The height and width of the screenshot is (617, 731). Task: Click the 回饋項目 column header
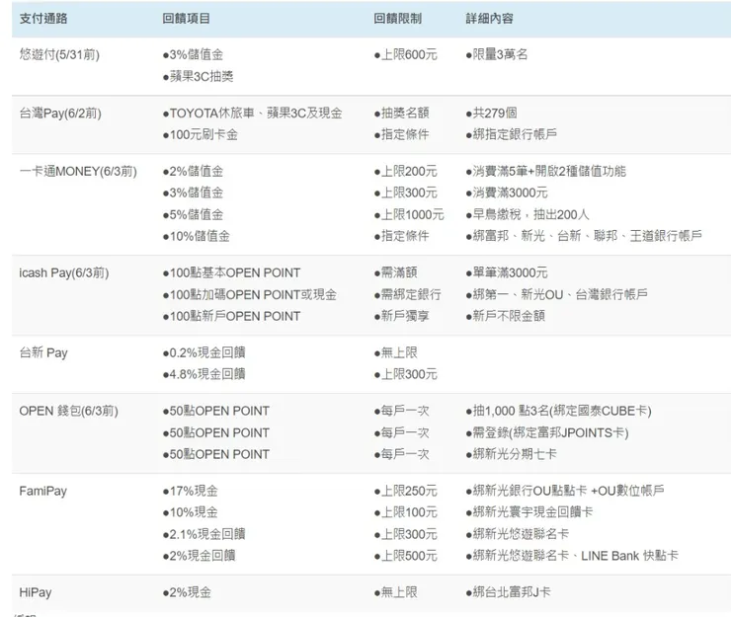tap(186, 19)
